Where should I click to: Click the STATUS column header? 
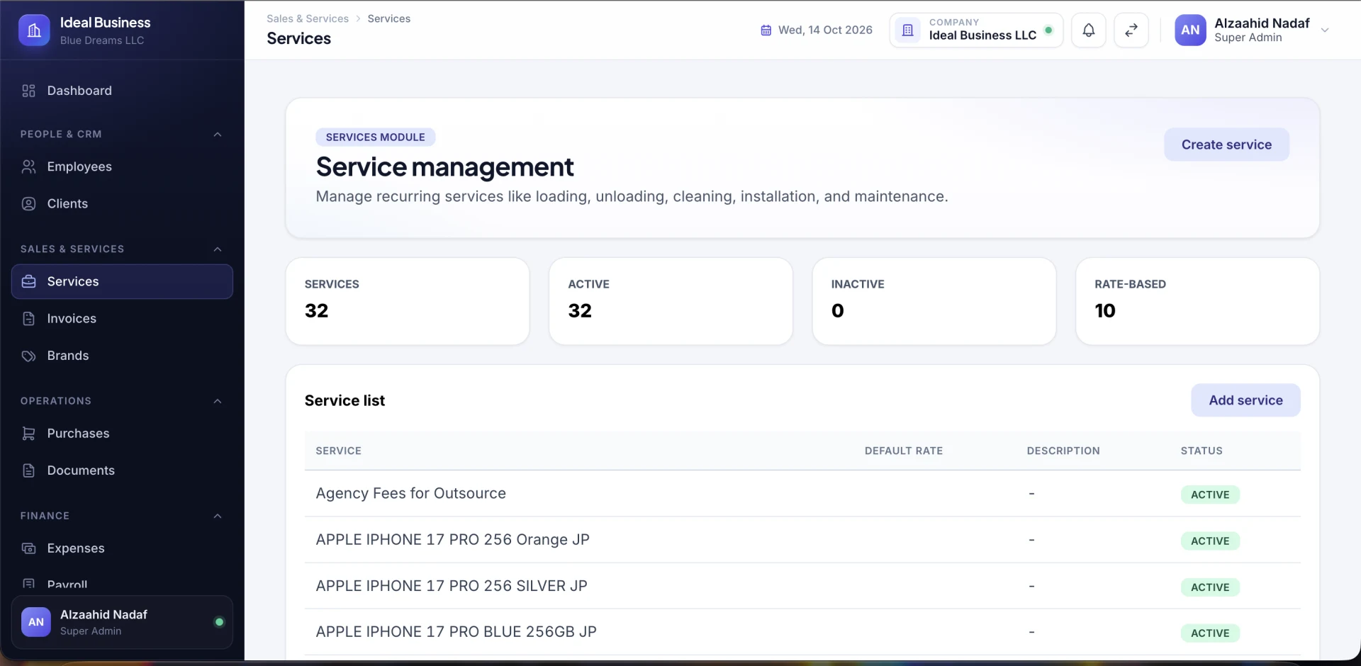(1202, 451)
